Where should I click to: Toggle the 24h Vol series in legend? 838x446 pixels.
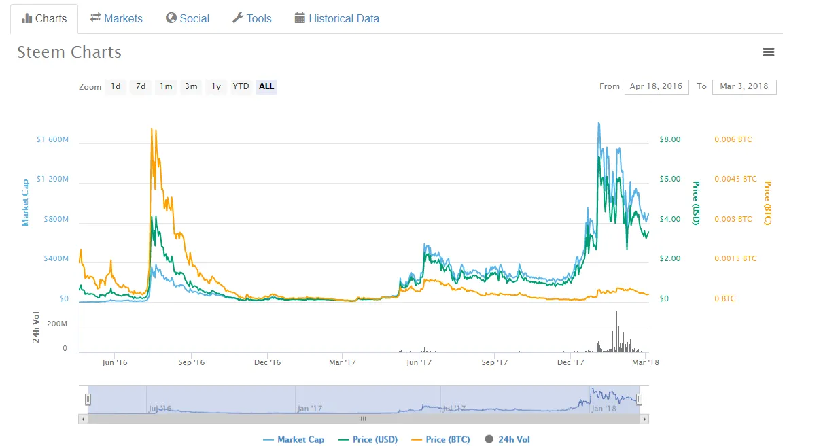(506, 439)
